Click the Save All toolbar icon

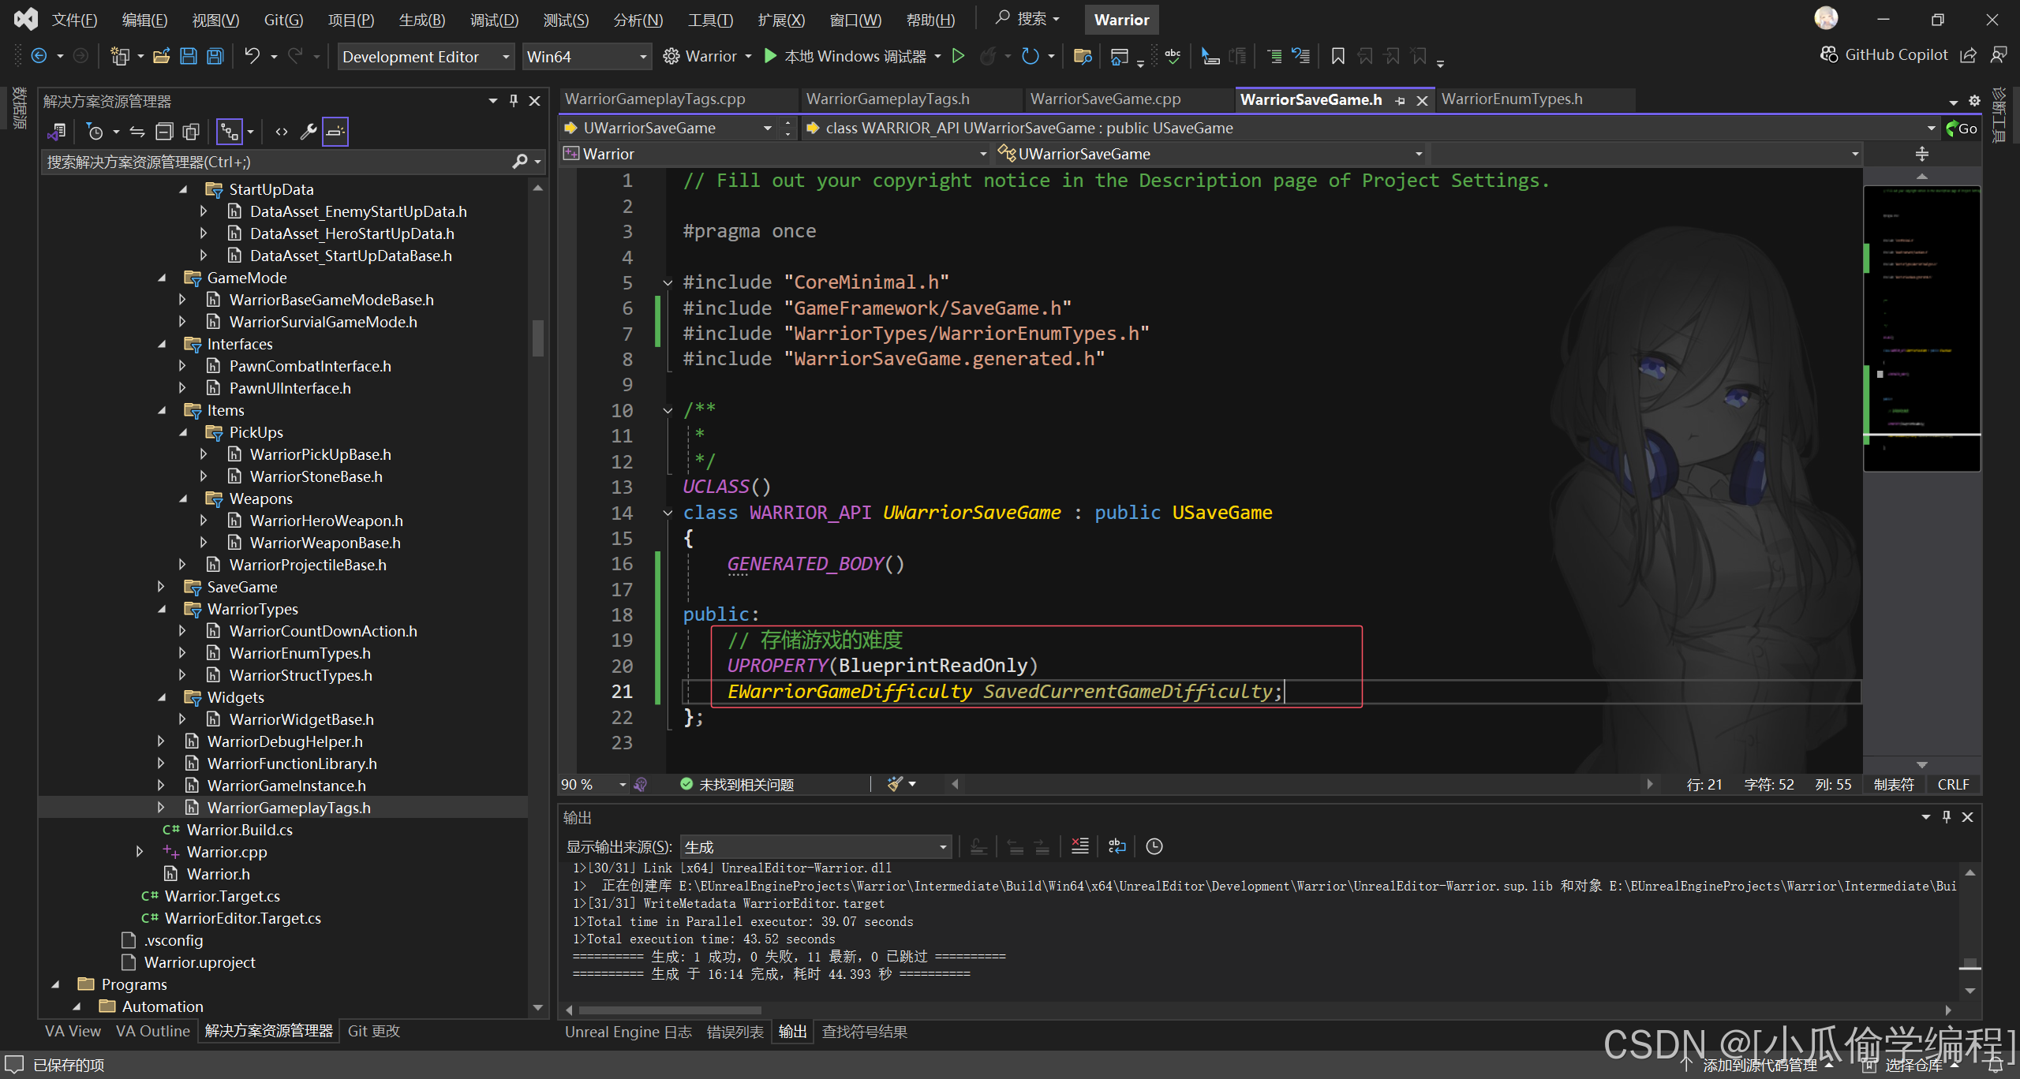click(215, 56)
